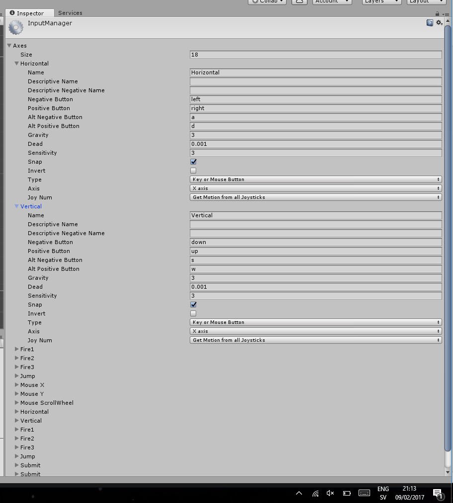
Task: Open the Layout menu
Action: coord(426,1)
